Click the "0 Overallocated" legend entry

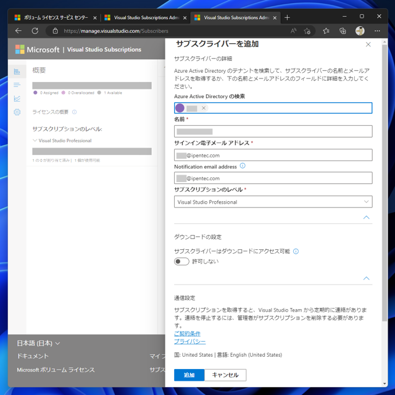click(78, 93)
